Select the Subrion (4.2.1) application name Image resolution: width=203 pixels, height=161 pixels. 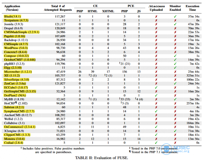tap(14, 107)
